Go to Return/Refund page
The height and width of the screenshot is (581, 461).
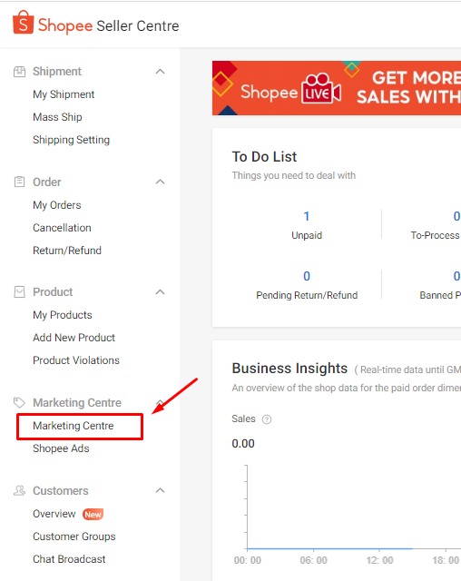(x=67, y=251)
